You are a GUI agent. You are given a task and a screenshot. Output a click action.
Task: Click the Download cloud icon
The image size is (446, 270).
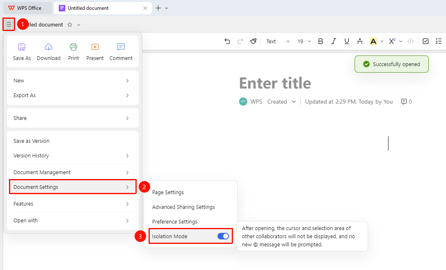[x=49, y=47]
